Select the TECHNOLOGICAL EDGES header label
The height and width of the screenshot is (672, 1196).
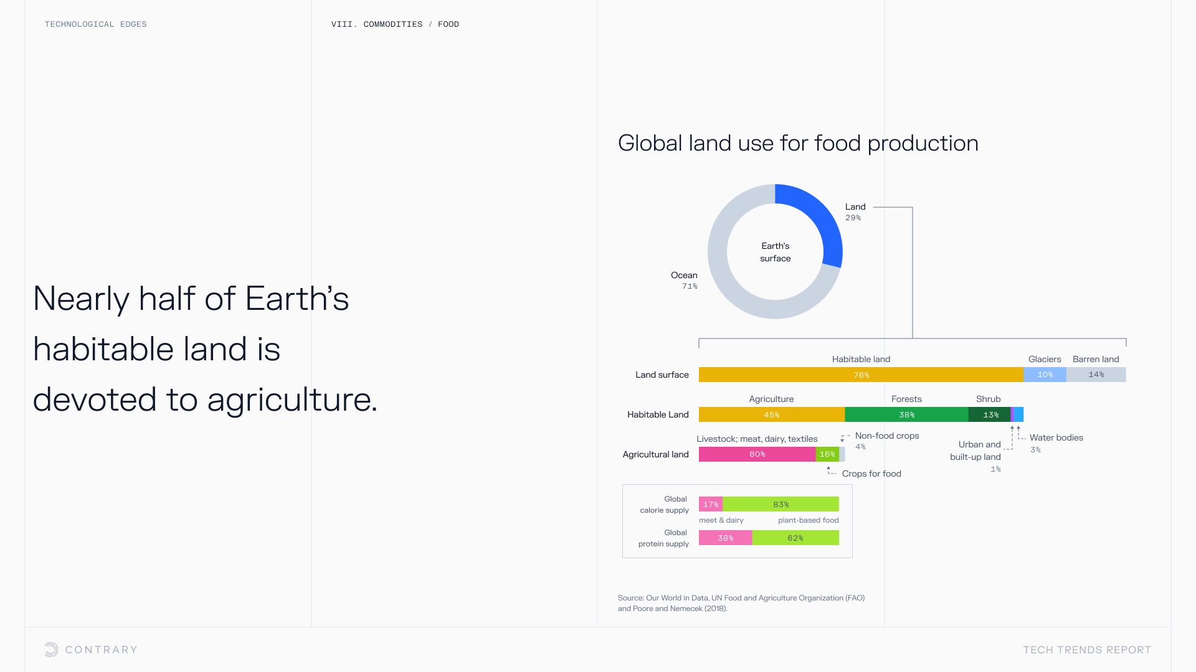tap(95, 24)
